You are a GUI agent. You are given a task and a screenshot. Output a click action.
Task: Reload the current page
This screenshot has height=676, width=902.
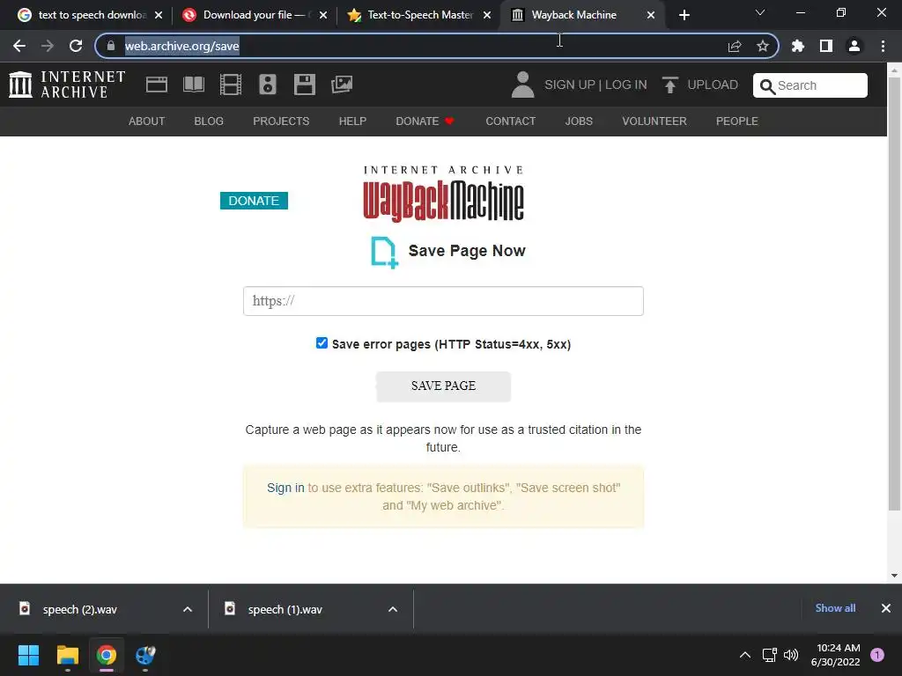[x=76, y=46]
